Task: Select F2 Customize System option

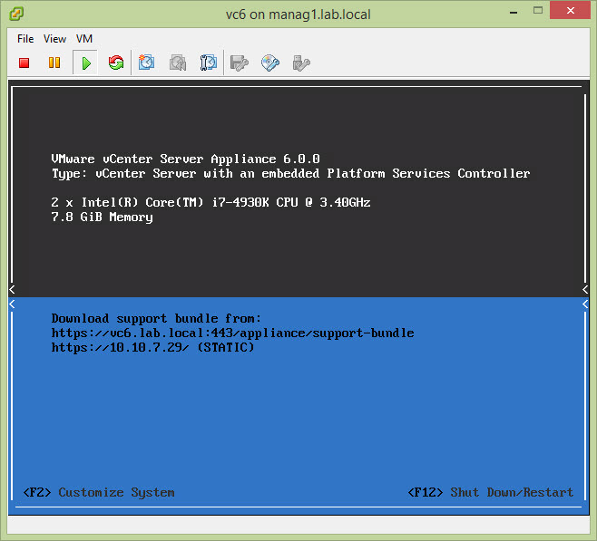Action: click(x=99, y=492)
